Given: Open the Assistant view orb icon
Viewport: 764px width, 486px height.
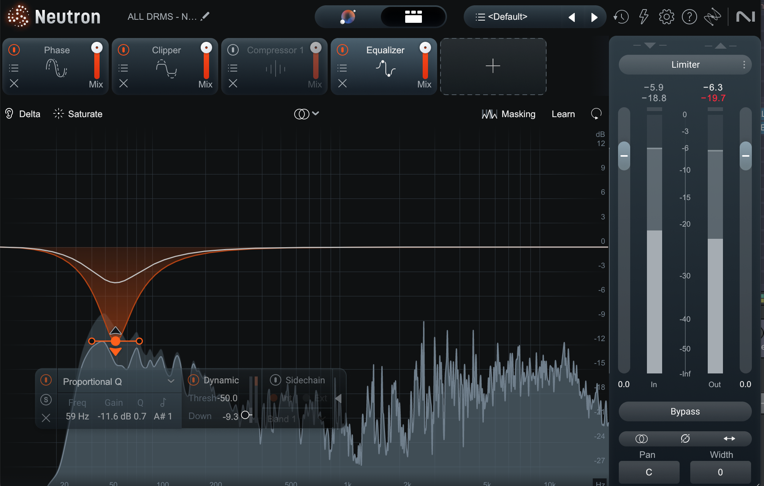Looking at the screenshot, I should pos(348,17).
